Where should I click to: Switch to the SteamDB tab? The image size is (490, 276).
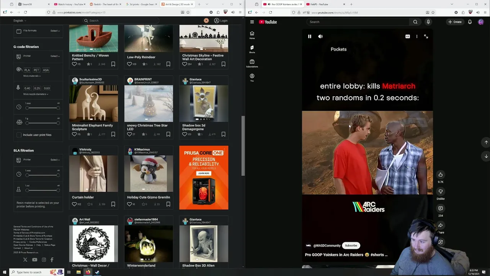coord(33,4)
